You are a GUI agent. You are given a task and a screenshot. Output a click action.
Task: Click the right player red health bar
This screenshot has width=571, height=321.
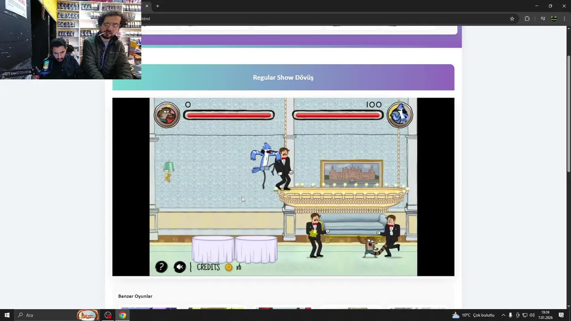338,115
